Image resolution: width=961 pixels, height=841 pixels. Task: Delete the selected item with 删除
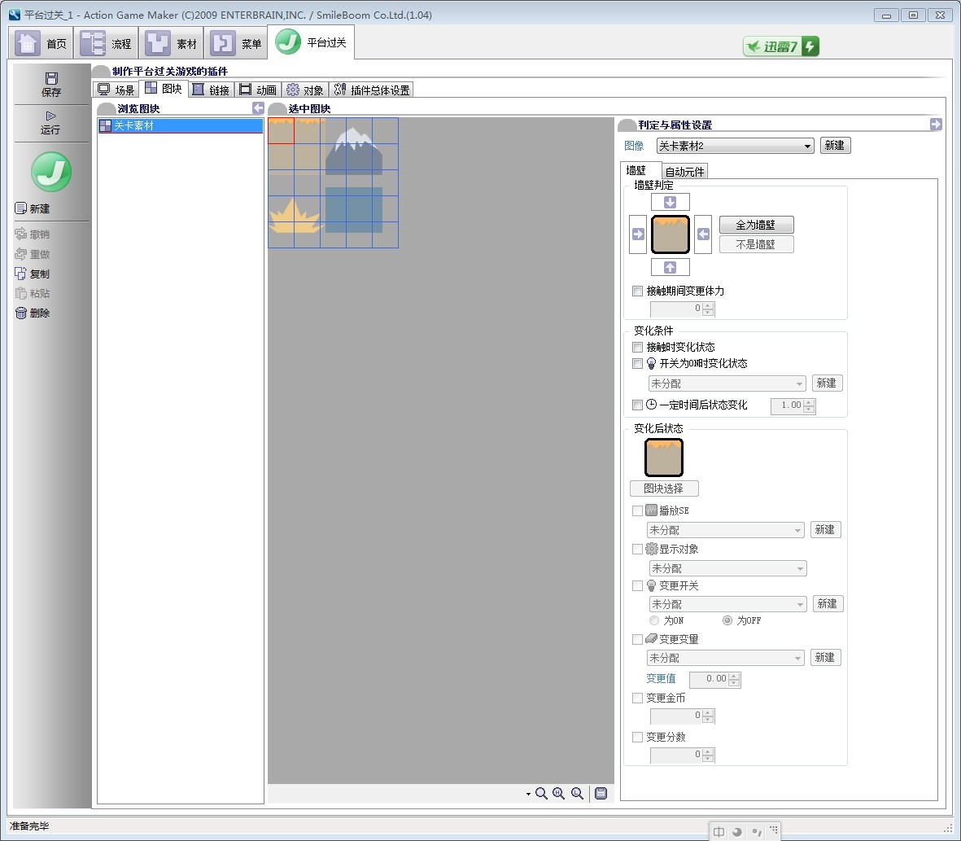pyautogui.click(x=33, y=313)
